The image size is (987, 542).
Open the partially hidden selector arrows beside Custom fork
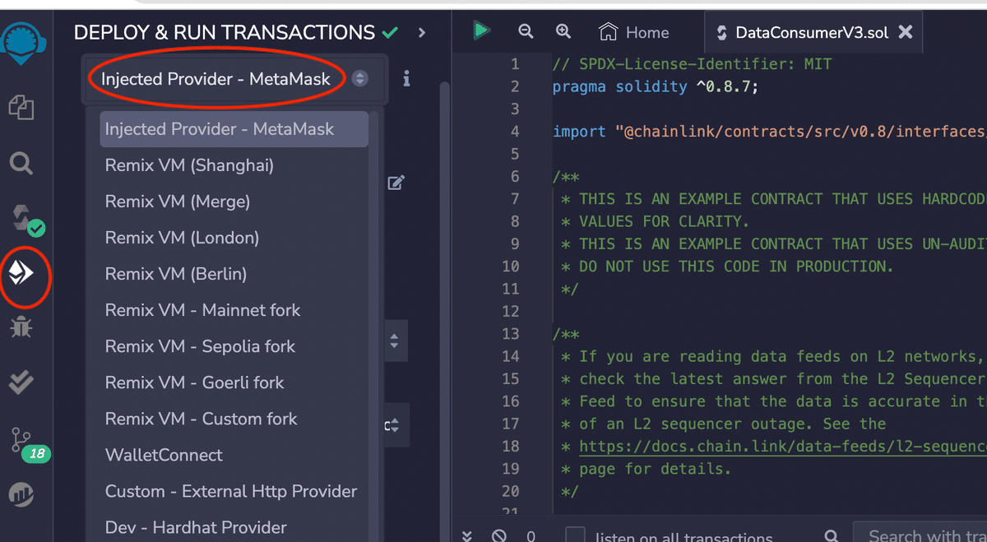pos(396,426)
